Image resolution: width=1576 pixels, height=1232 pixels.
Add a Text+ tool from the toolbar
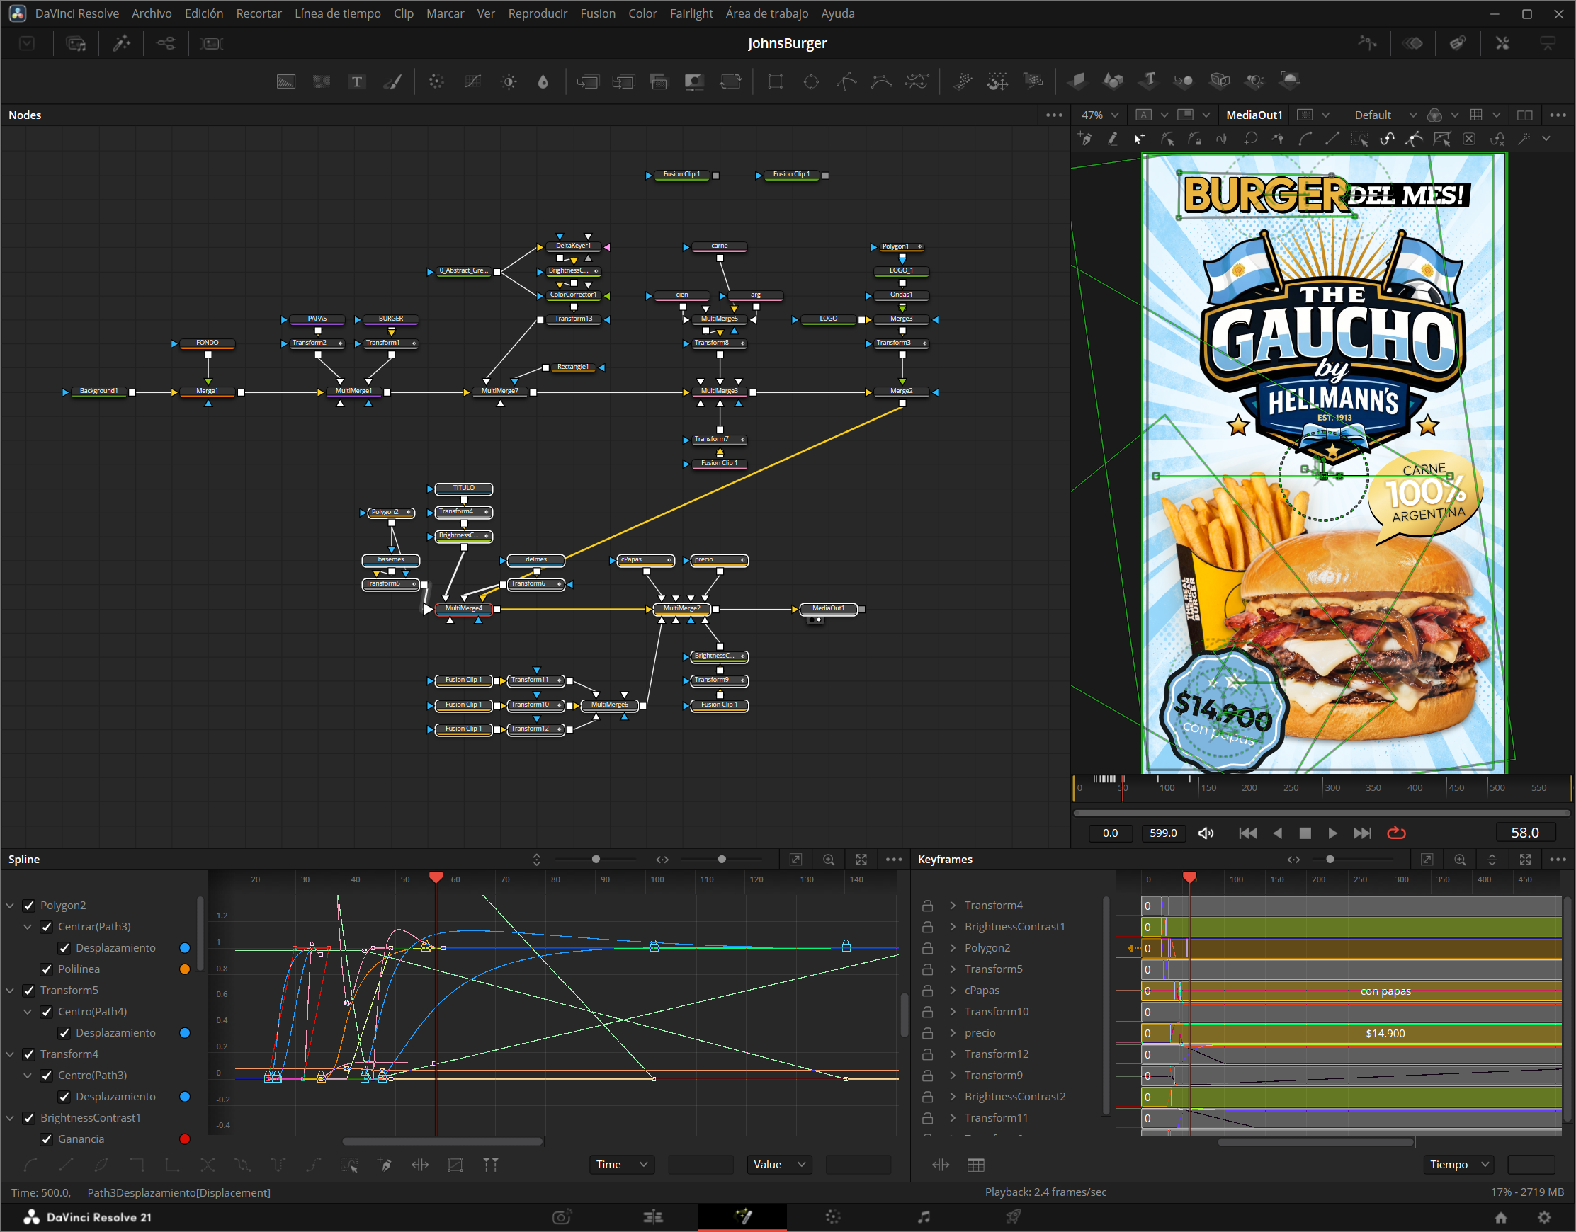[x=356, y=81]
